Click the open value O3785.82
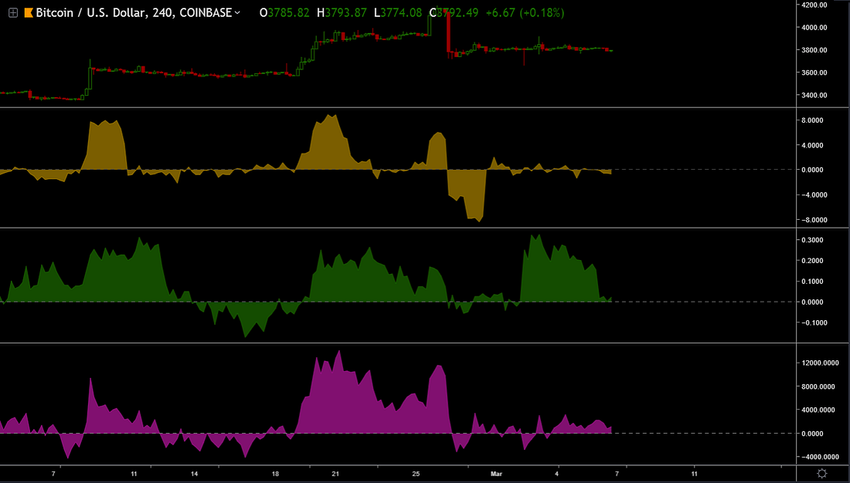Viewport: 850px width, 483px height. [x=284, y=12]
